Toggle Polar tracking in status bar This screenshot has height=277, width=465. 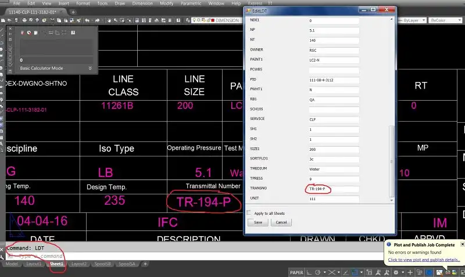coord(317,272)
